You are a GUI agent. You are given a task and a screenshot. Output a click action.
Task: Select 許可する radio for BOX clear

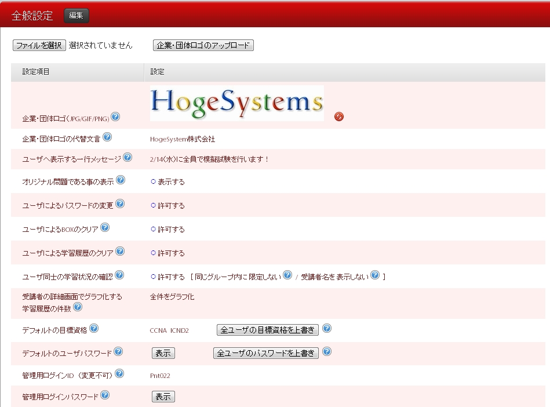[x=154, y=229]
